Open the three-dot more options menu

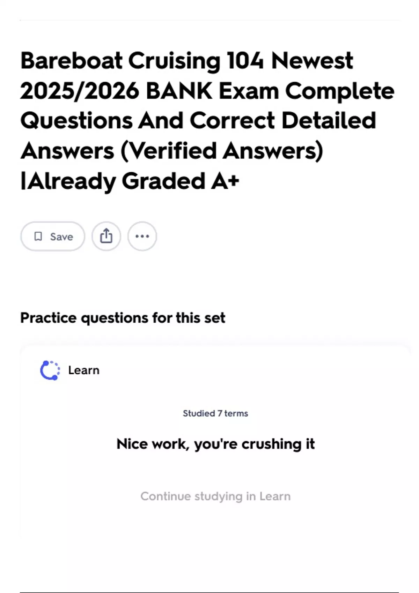click(x=142, y=236)
